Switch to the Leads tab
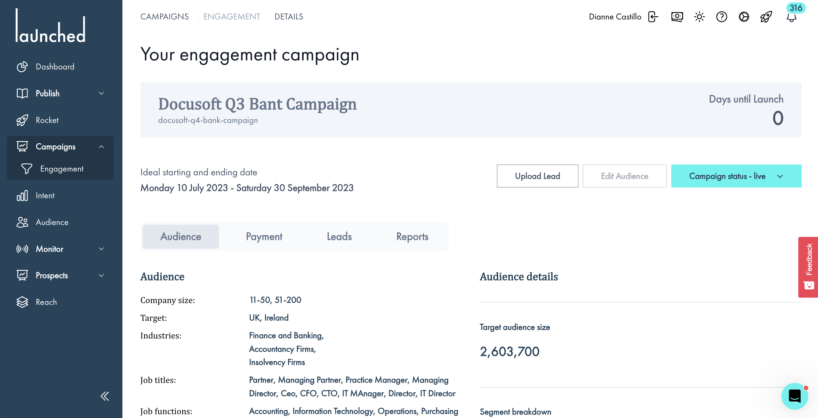 click(x=339, y=237)
